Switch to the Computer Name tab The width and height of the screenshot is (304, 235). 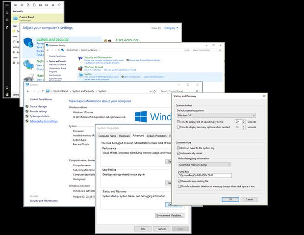[x=107, y=136]
